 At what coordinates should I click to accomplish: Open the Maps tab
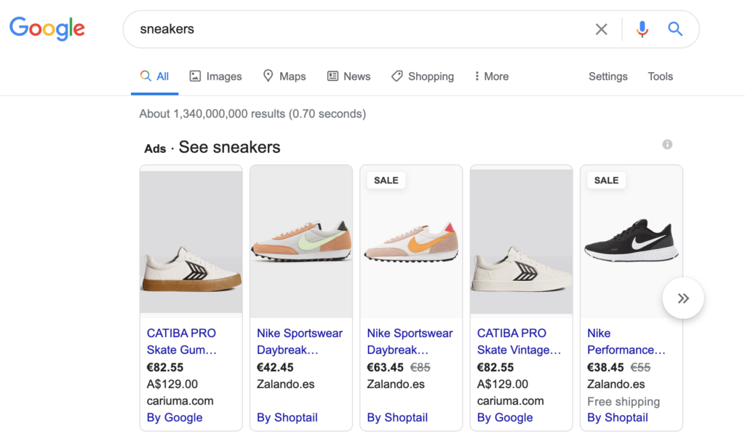click(284, 76)
